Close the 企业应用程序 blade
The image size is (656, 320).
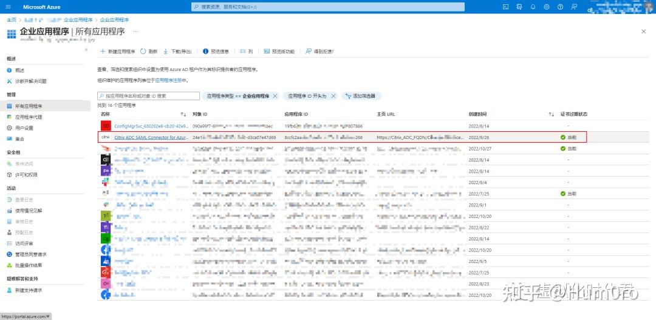pos(643,32)
